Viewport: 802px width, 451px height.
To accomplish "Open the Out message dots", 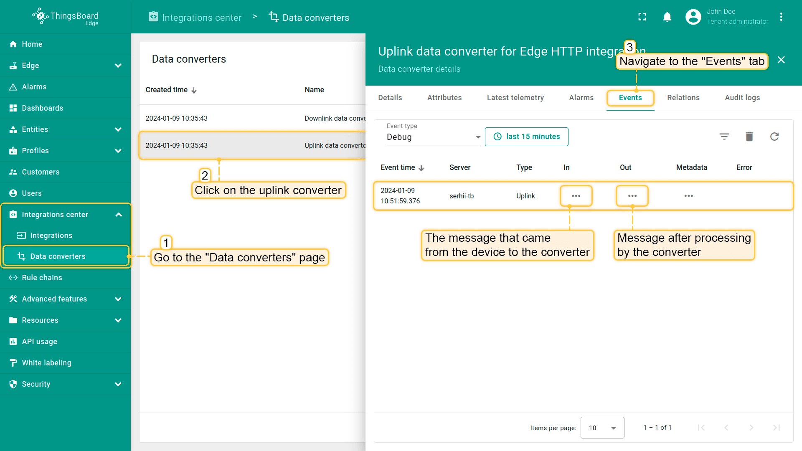I will (632, 196).
